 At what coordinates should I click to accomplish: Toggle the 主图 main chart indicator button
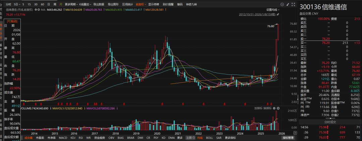click(x=189, y=138)
